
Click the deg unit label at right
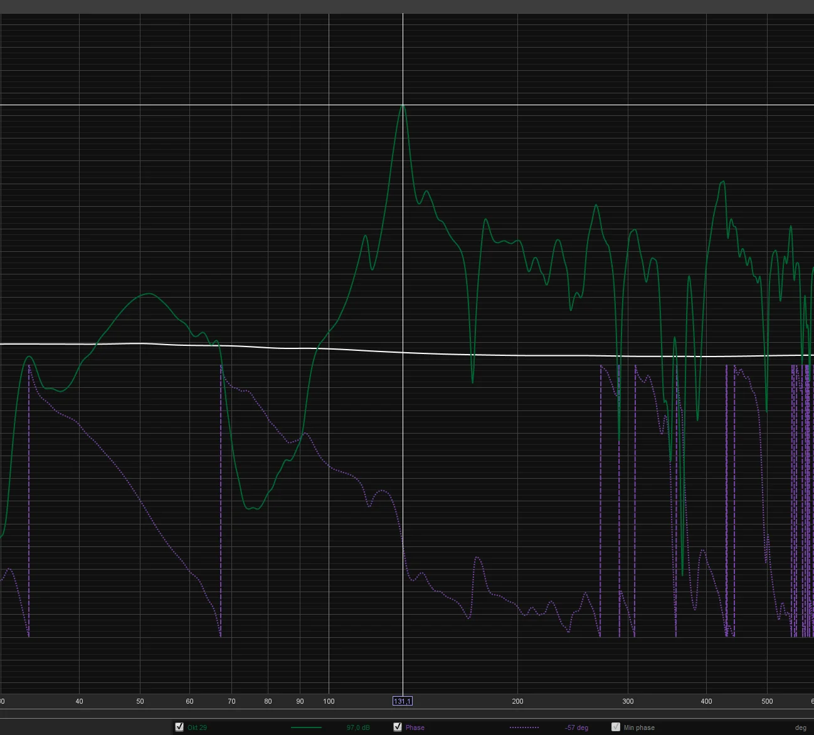point(801,727)
